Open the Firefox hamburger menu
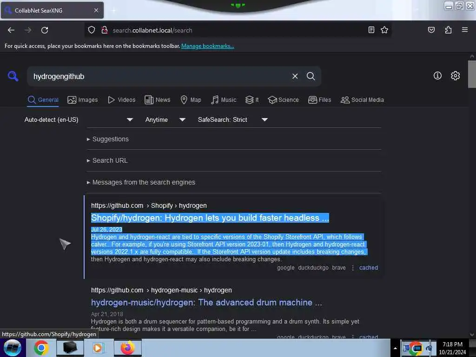The image size is (476, 357). click(x=464, y=30)
